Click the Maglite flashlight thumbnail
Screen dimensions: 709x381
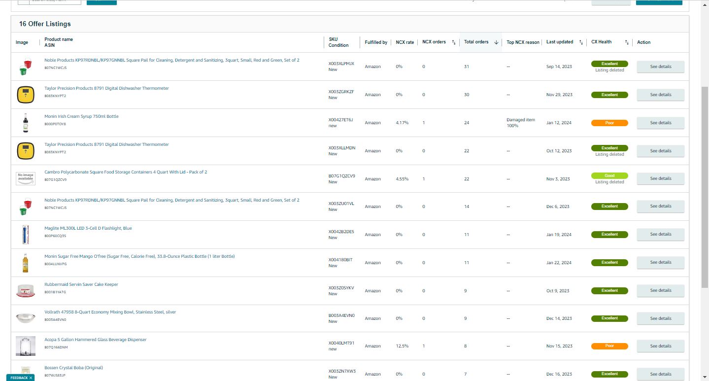click(25, 235)
